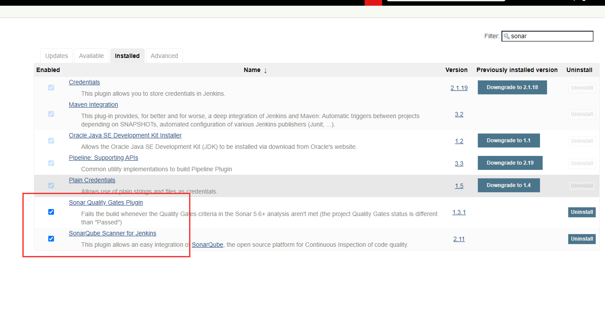This screenshot has height=310, width=605.
Task: Switch to the Updates tab
Action: tap(56, 55)
